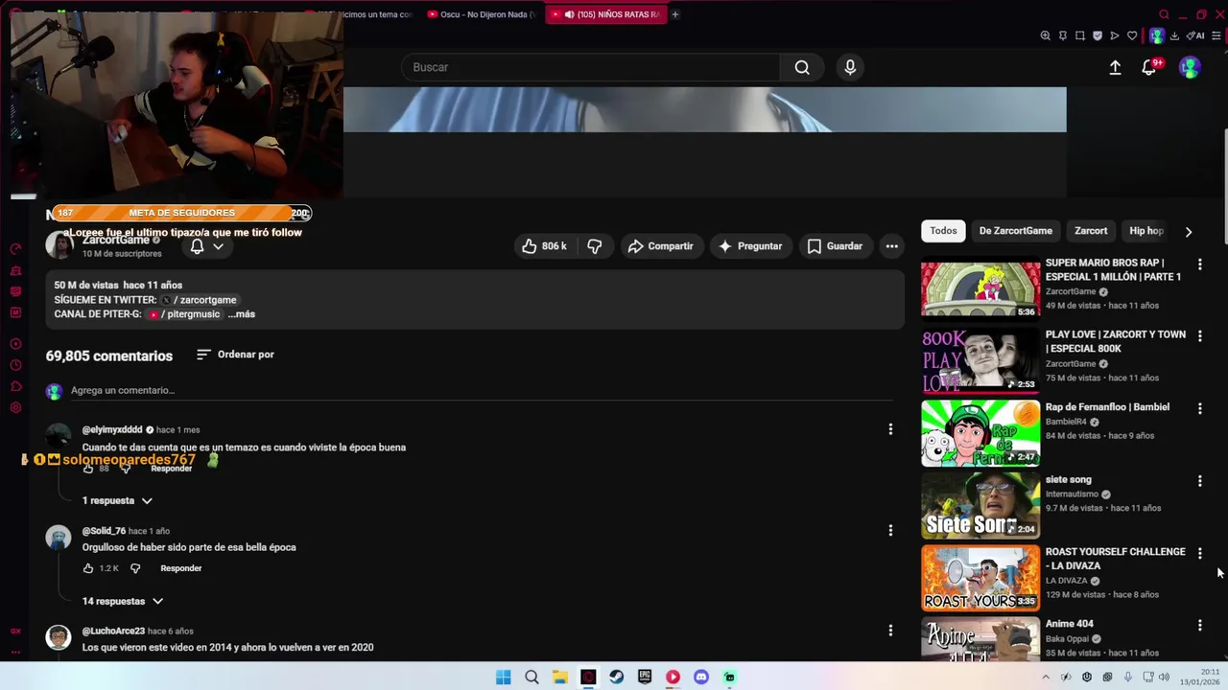The width and height of the screenshot is (1228, 690).
Task: Switch to Oscu - No Dijeron Nada tab
Action: click(481, 14)
